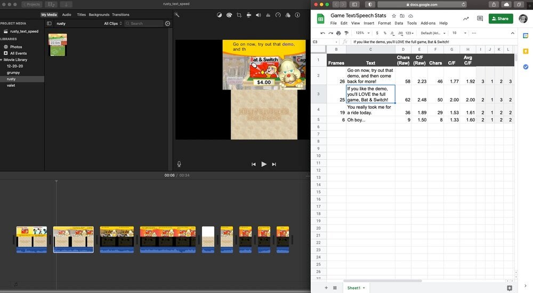Print the spreadsheet using the toolbar icon
The image size is (533, 293).
(x=338, y=33)
